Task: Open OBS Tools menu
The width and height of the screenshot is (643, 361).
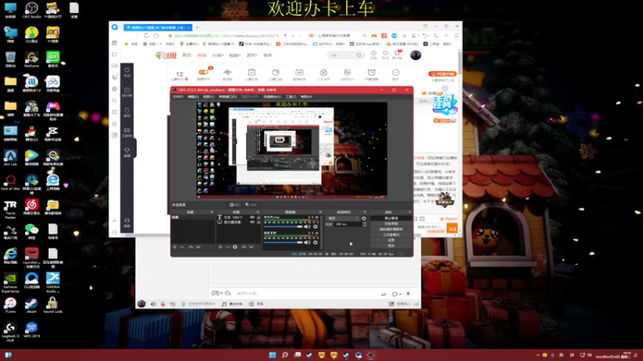Action: [291, 96]
